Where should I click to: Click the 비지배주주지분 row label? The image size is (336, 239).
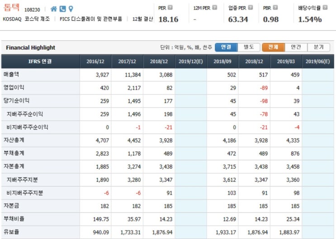[25, 193]
